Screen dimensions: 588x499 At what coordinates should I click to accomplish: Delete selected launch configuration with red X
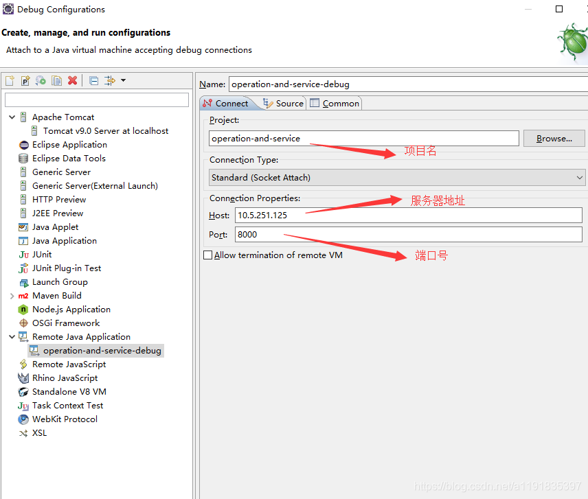[72, 80]
